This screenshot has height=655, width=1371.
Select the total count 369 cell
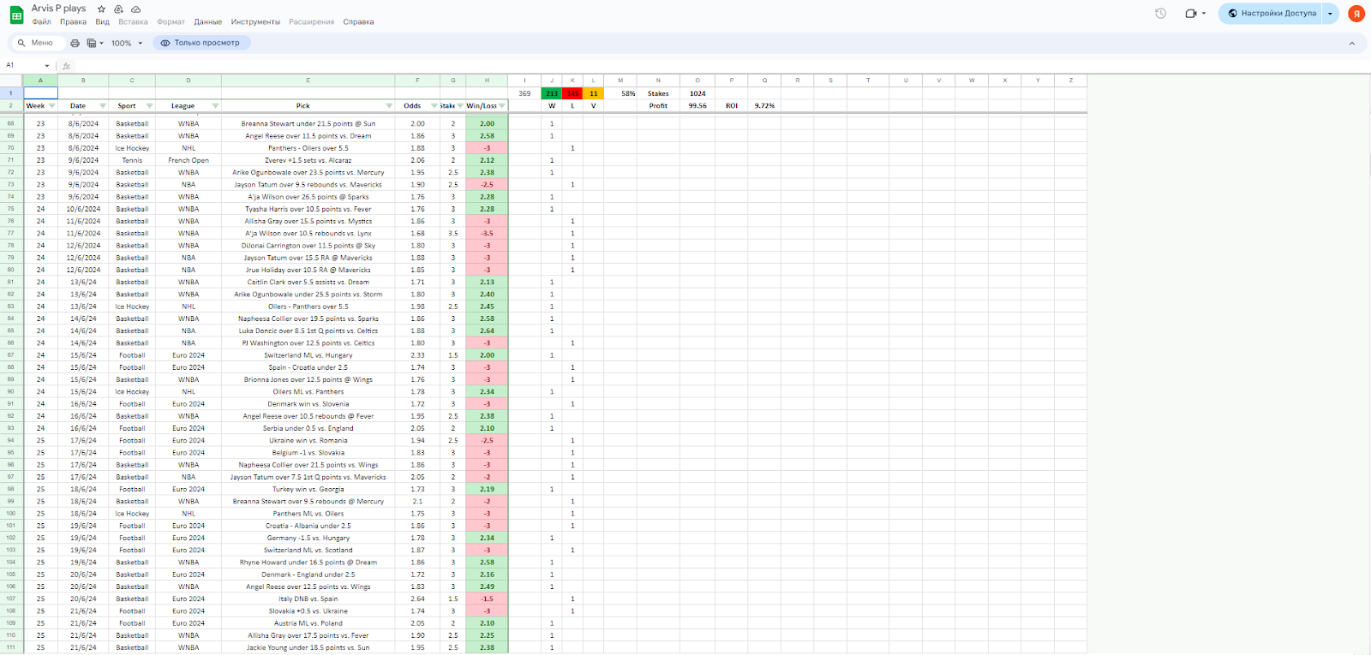(524, 93)
